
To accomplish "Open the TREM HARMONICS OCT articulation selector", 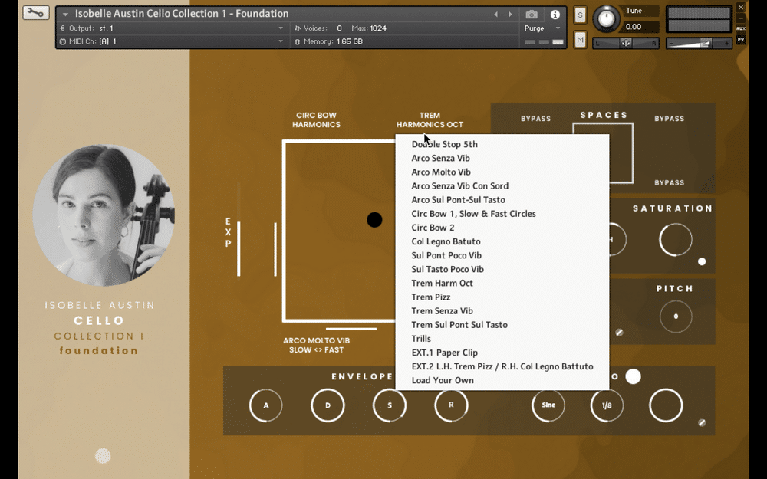I will click(x=430, y=120).
